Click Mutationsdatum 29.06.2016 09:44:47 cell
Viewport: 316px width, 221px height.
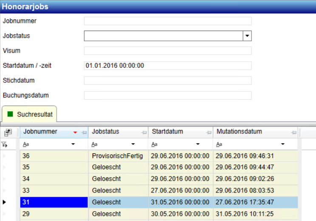pyautogui.click(x=256, y=167)
